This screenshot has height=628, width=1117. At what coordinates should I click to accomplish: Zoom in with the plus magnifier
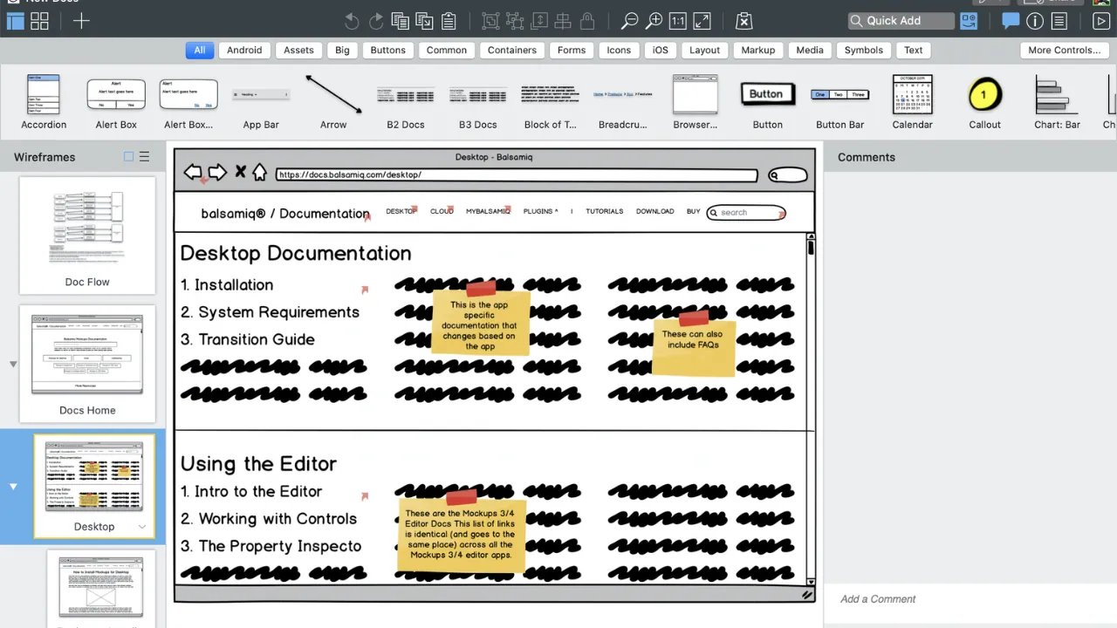[654, 21]
